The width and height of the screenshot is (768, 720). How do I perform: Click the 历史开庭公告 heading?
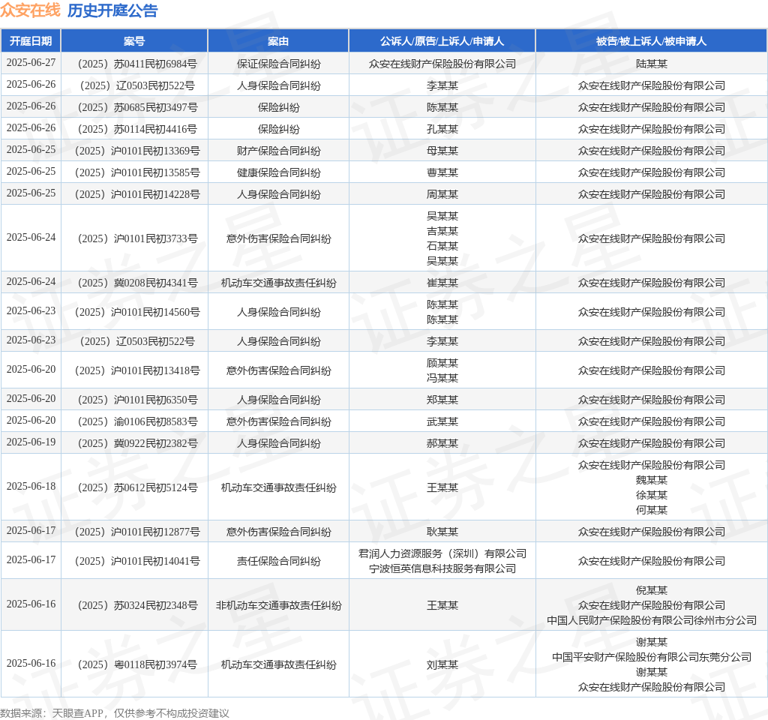pyautogui.click(x=112, y=10)
